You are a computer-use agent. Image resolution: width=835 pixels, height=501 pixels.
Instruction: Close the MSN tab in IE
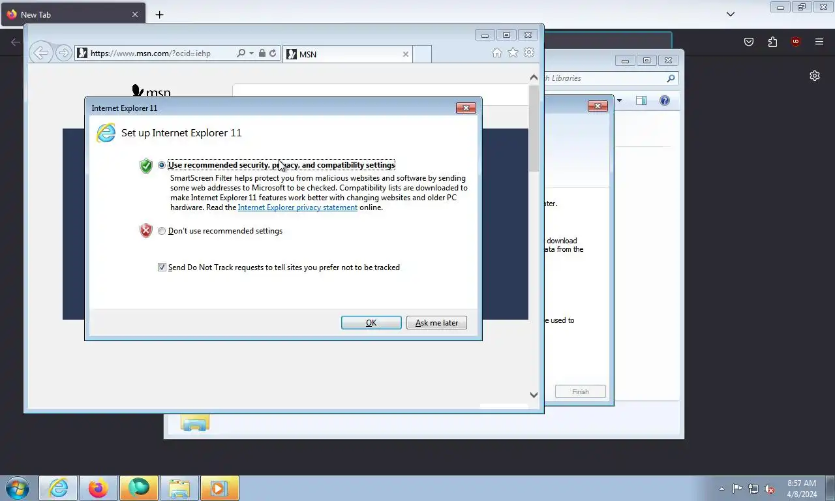point(406,54)
